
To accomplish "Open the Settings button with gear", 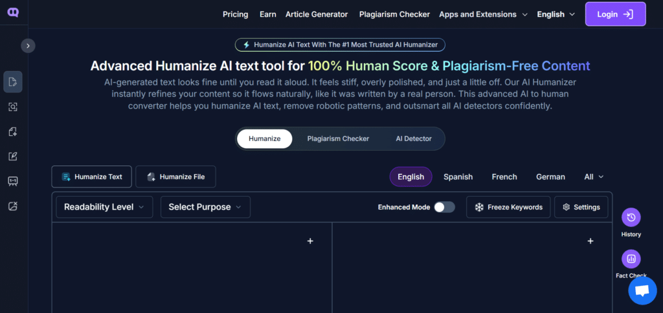I will [x=581, y=207].
